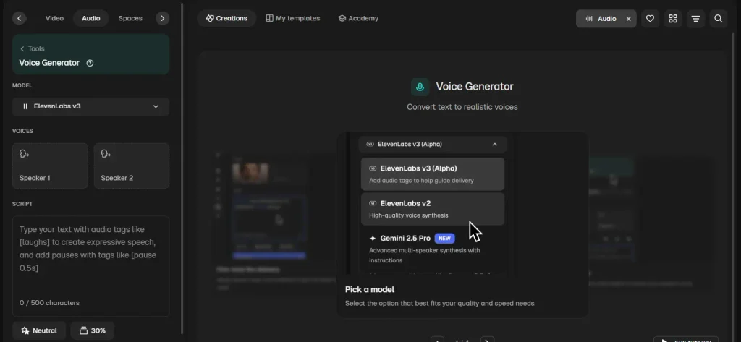The height and width of the screenshot is (342, 741).
Task: Click Speaker 1 voice icon
Action: pos(24,154)
